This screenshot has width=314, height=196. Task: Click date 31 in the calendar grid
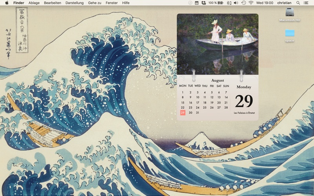197,113
